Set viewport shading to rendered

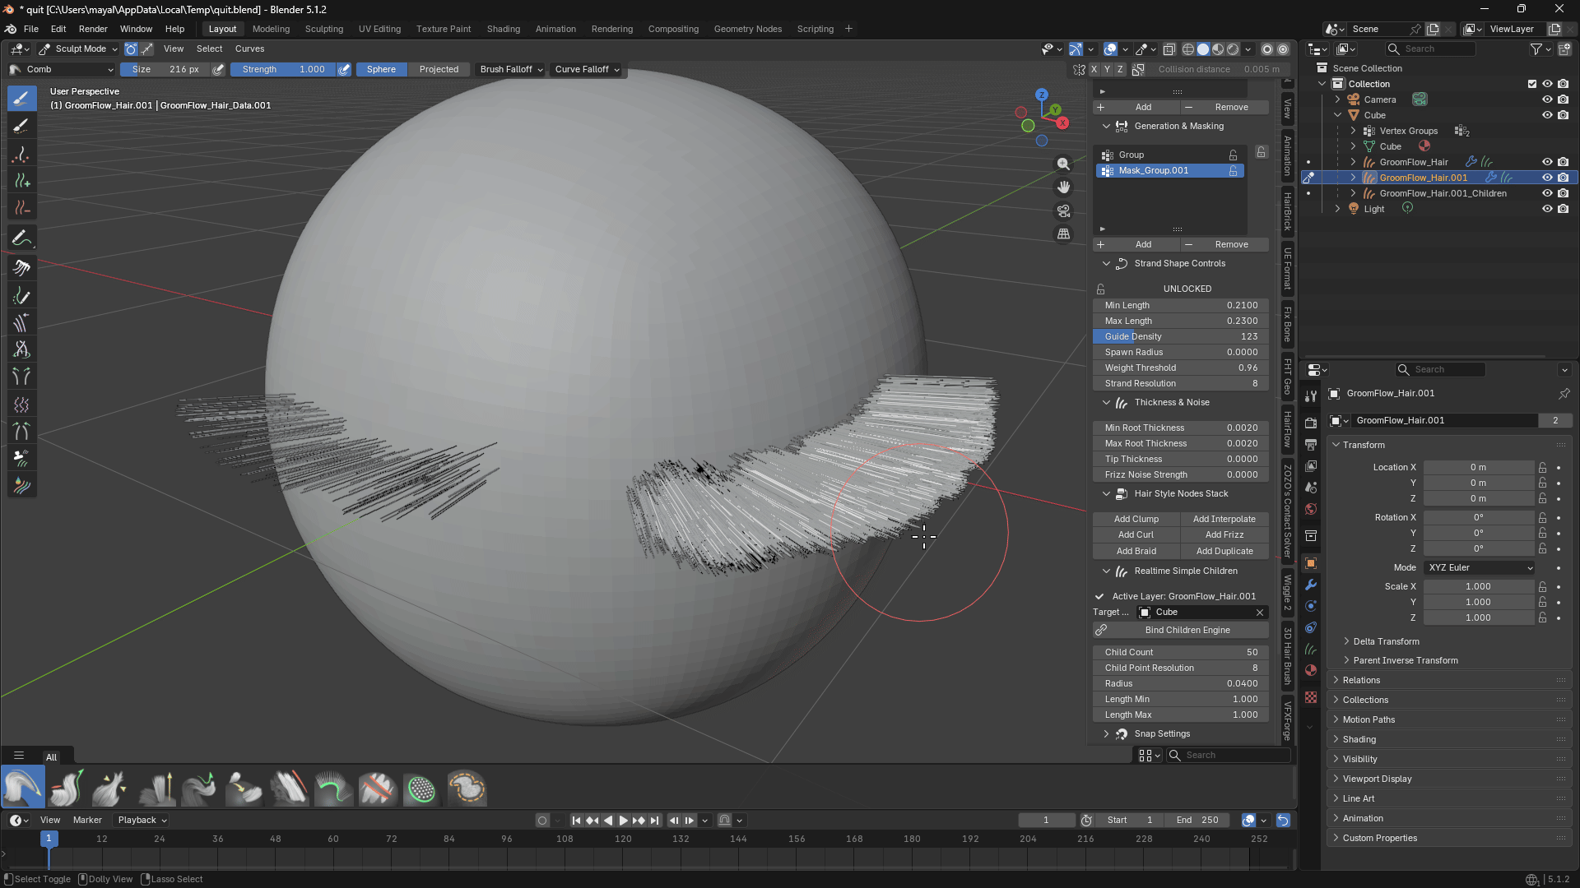click(x=1233, y=49)
